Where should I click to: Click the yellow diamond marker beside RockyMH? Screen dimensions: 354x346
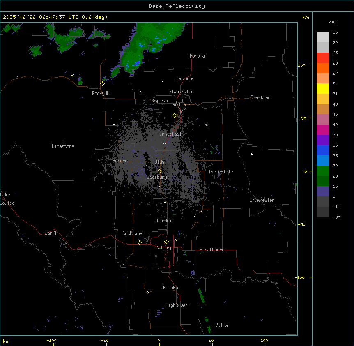coord(103,84)
